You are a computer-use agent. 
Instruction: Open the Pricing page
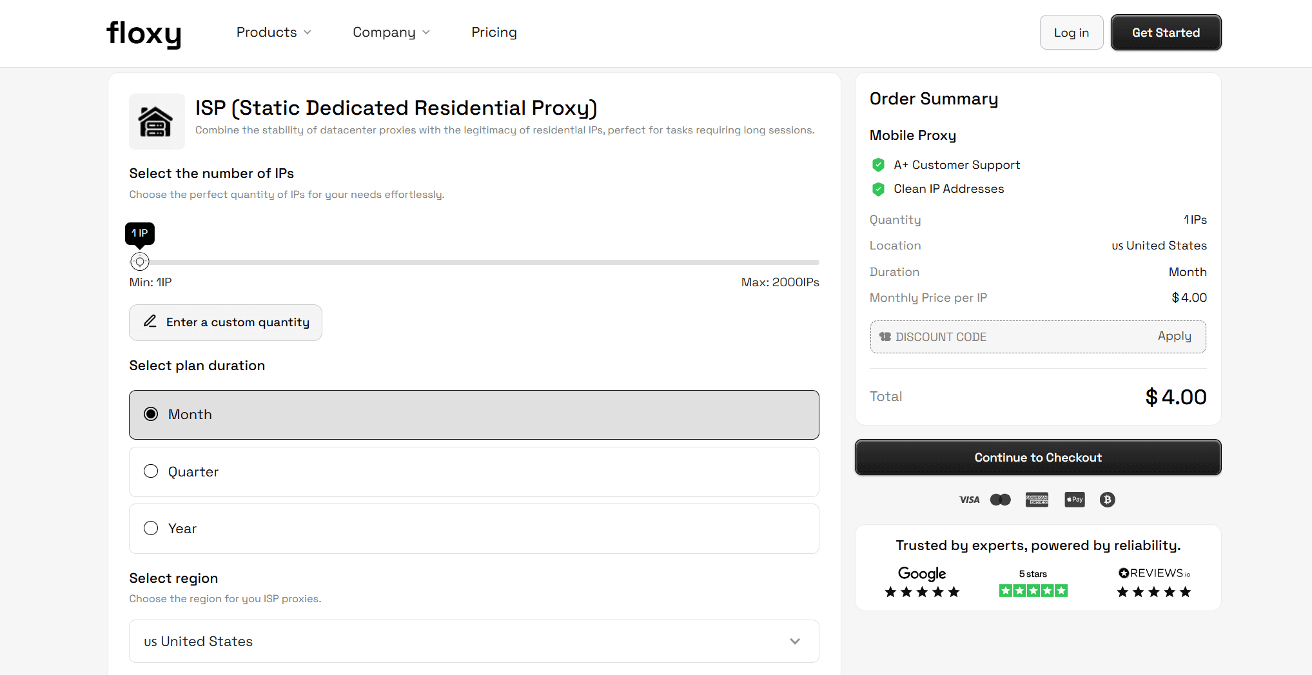point(494,32)
